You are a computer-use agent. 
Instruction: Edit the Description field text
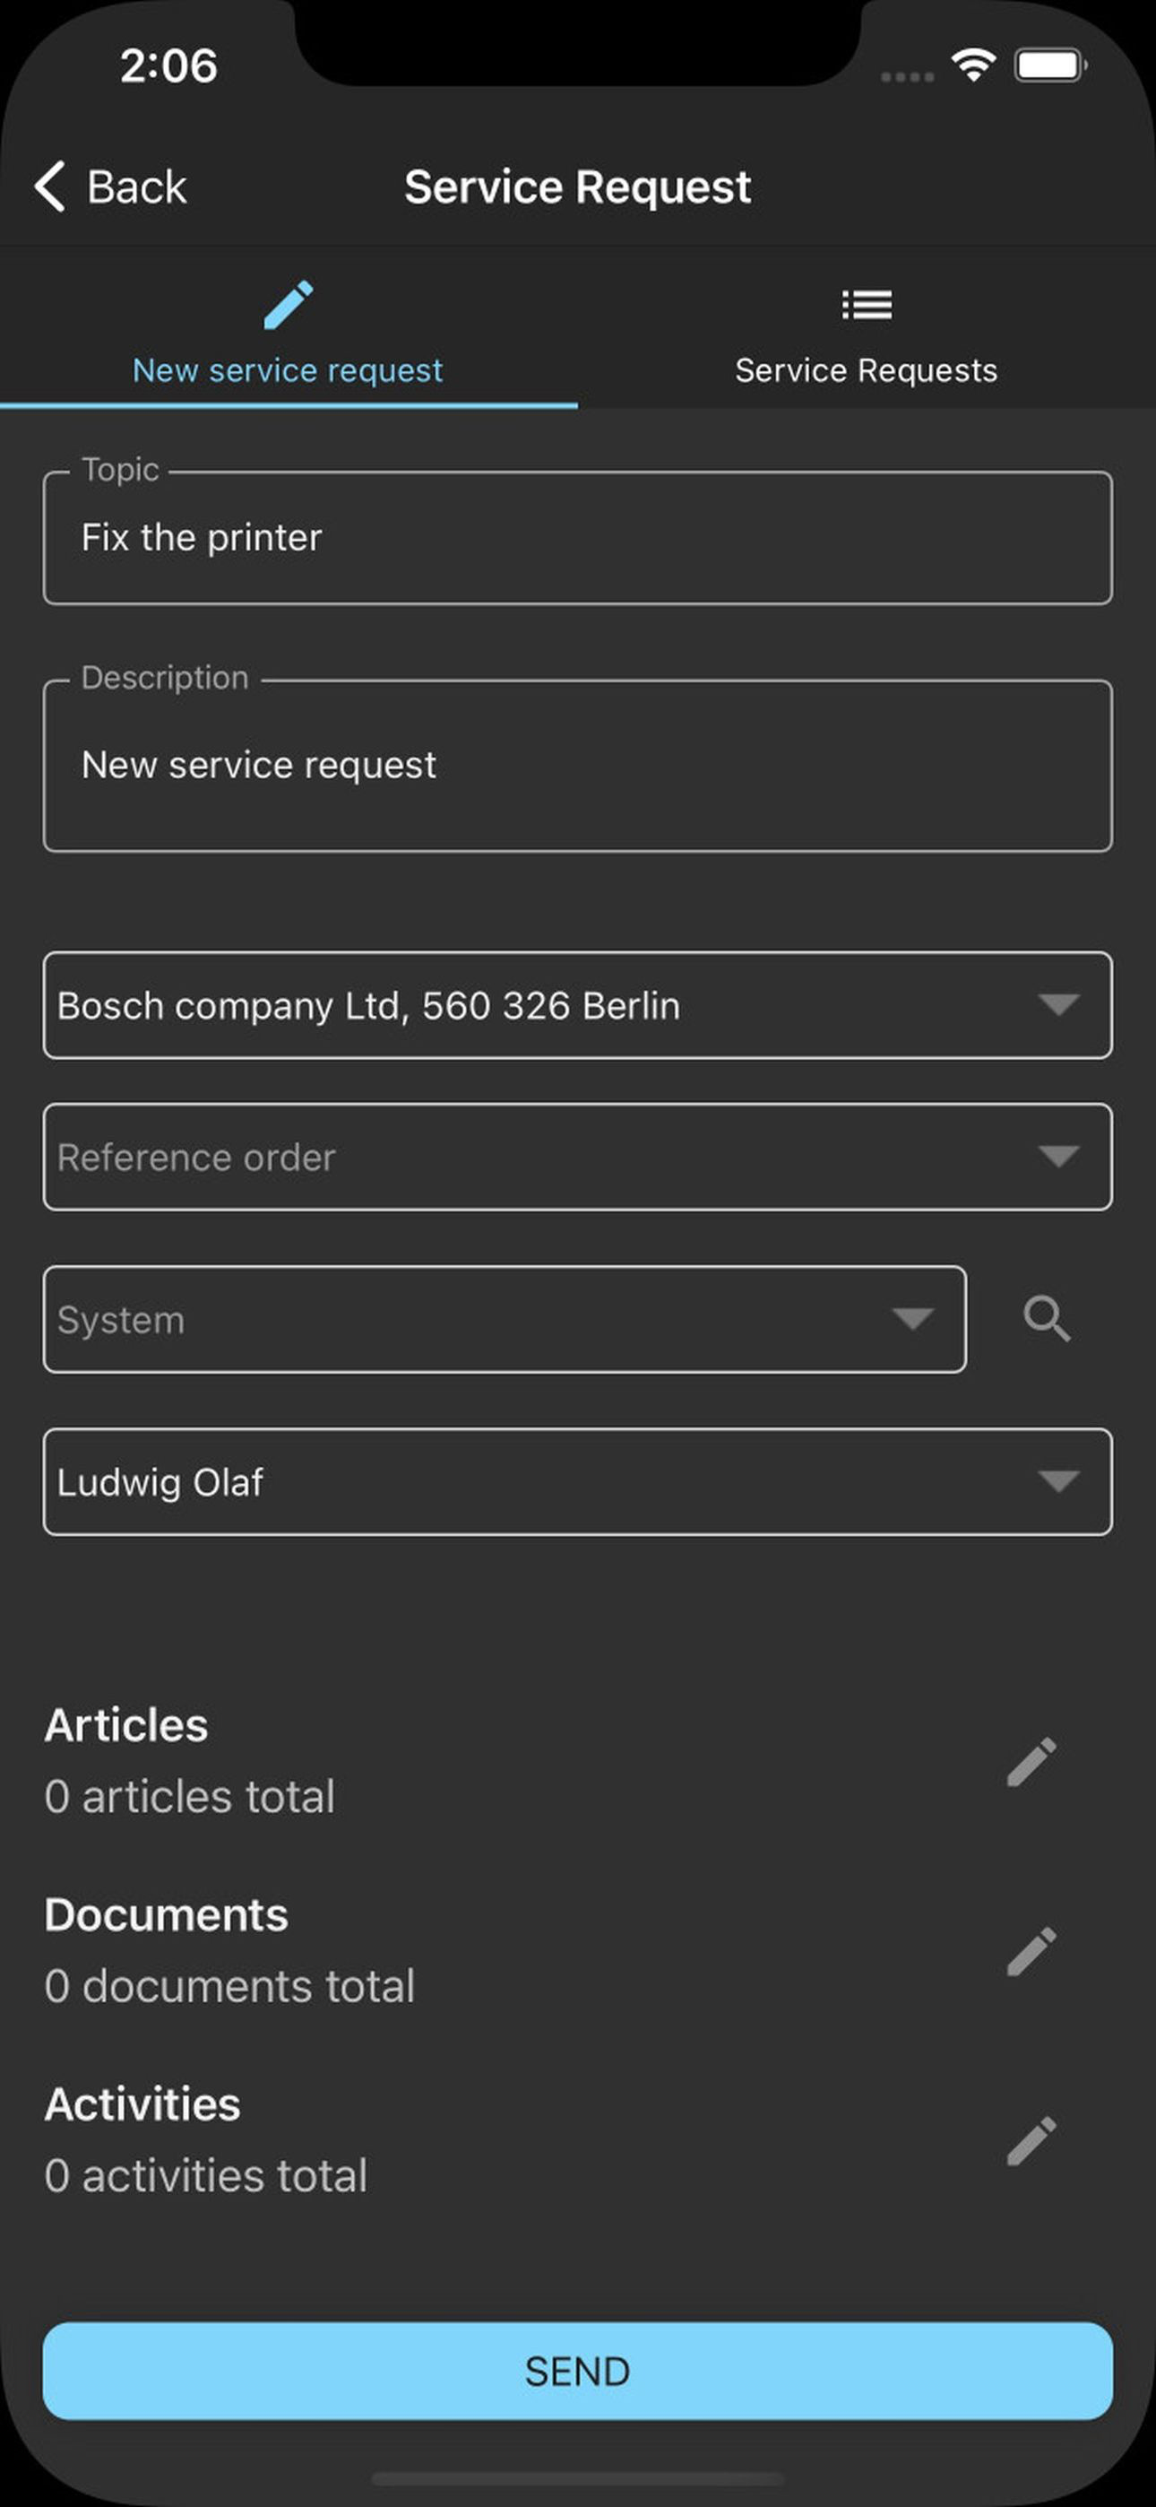(578, 765)
